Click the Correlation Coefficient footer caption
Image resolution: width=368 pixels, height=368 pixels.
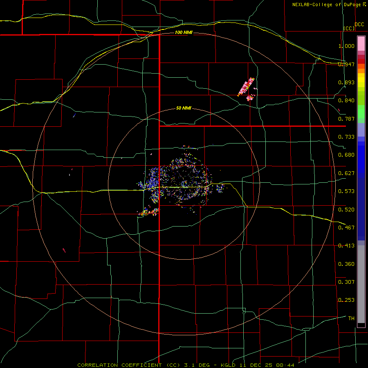pyautogui.click(x=186, y=365)
